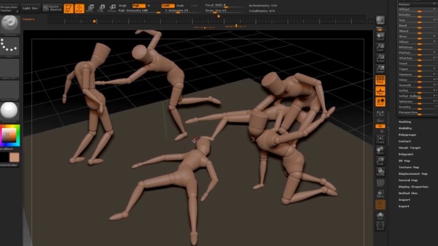438x246 pixels.
Task: Click the Frame icon in right shelf
Action: pos(380,139)
